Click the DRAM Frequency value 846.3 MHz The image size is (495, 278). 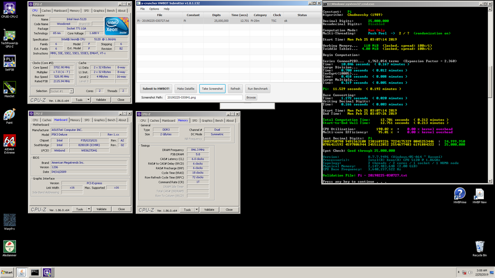(x=198, y=150)
